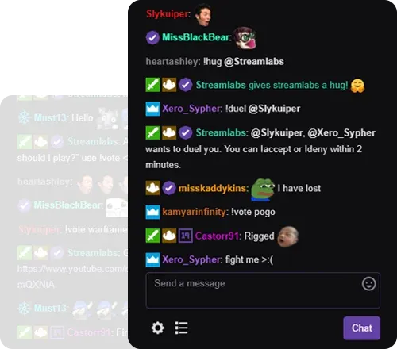Click the Xero_Sypher username on !duel message

191,109
